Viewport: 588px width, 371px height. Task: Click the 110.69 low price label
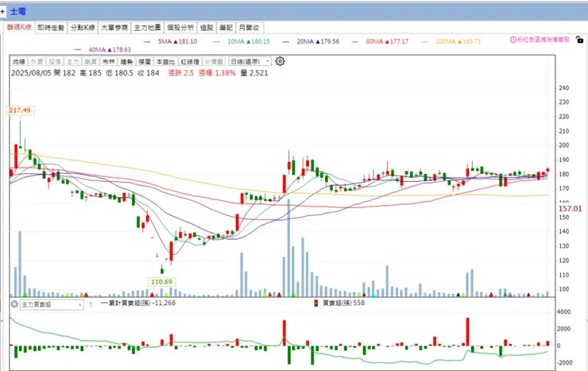click(x=161, y=281)
